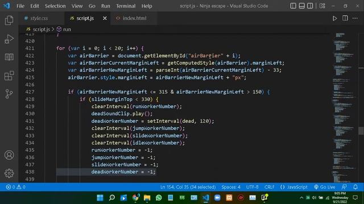
Task: Open the editor More Actions ellipsis
Action: pos(355,18)
